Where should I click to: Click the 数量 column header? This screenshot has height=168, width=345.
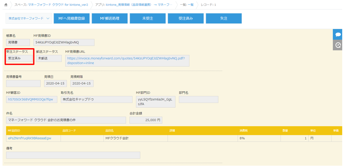click(294, 131)
